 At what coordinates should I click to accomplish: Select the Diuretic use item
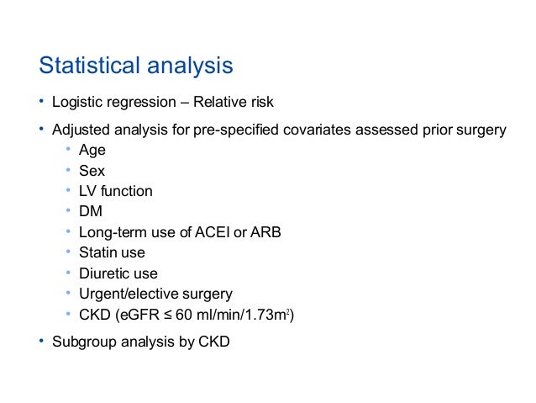tap(118, 273)
